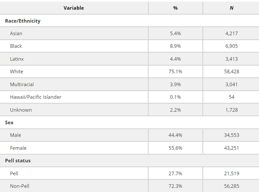Image resolution: width=259 pixels, height=192 pixels.
Task: Select the Race/Ethnicity section heading
Action: [x=23, y=21]
